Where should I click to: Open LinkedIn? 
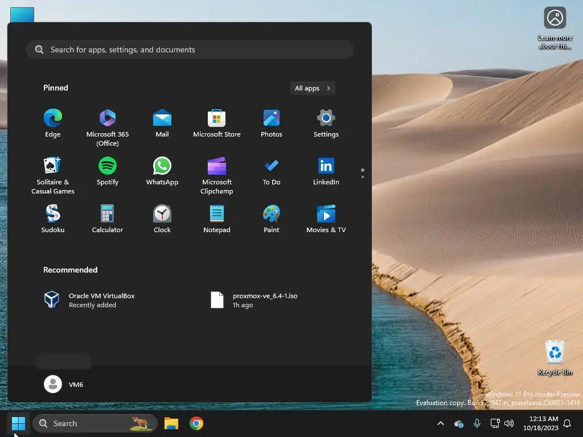point(326,172)
